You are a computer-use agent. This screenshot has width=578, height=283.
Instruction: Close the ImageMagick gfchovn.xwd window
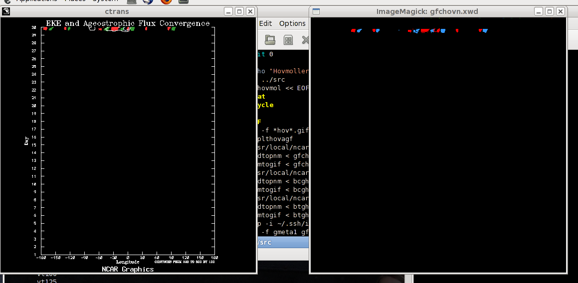pos(561,11)
